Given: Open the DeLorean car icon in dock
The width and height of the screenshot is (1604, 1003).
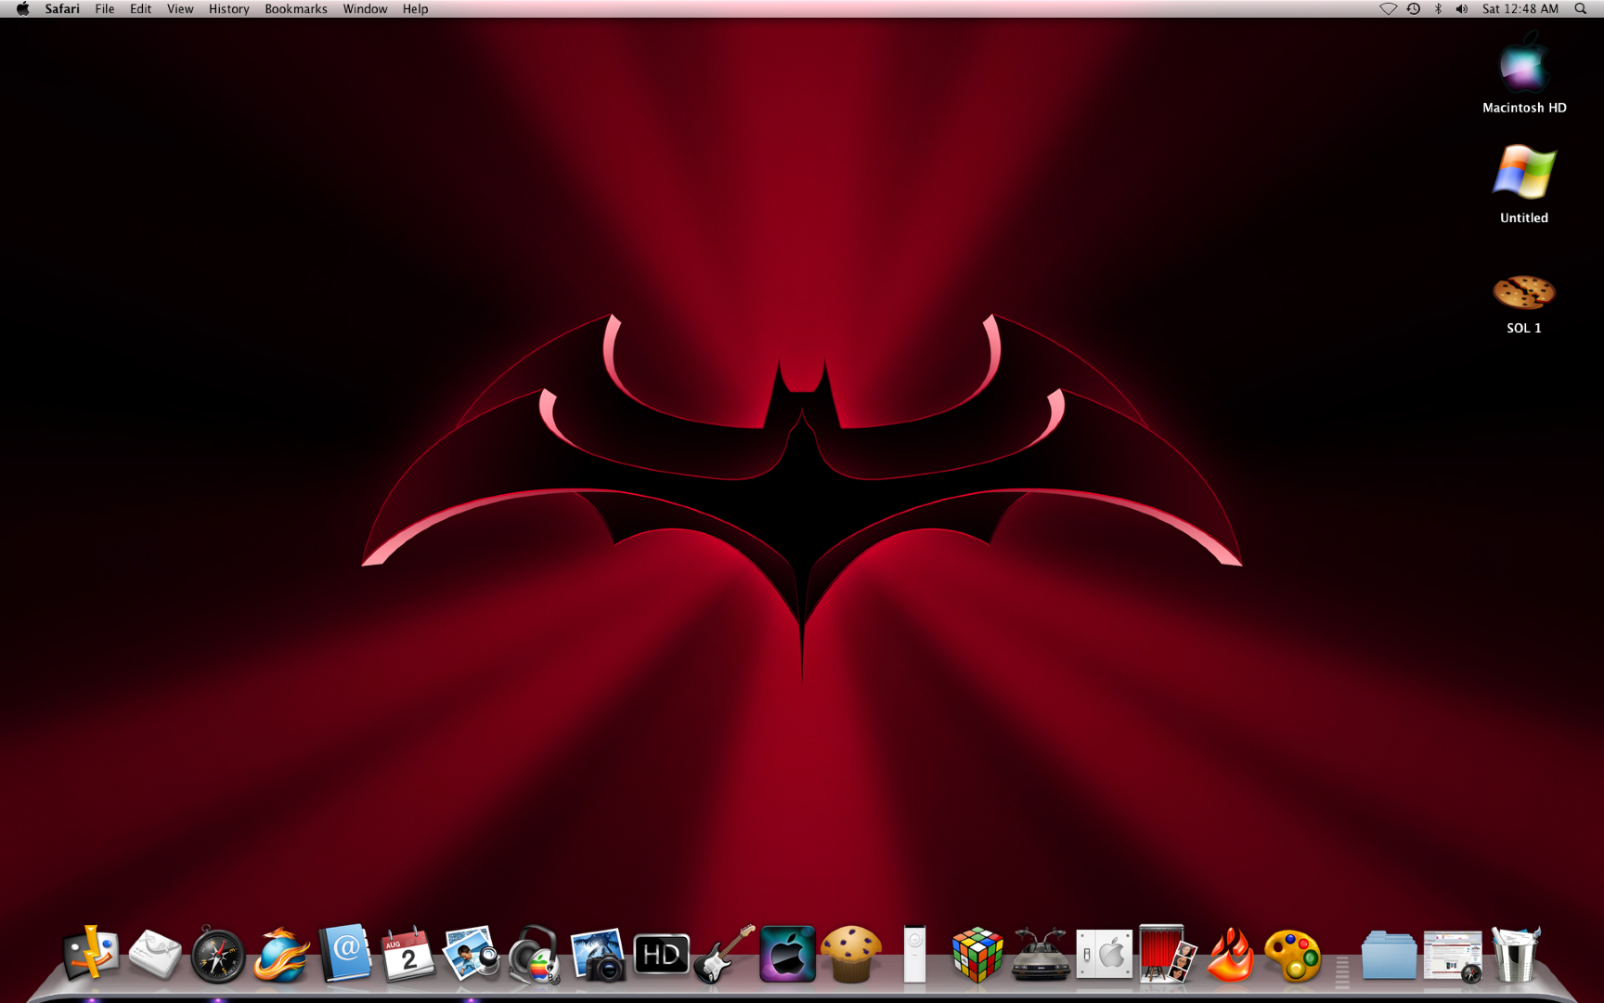Looking at the screenshot, I should (x=1041, y=955).
